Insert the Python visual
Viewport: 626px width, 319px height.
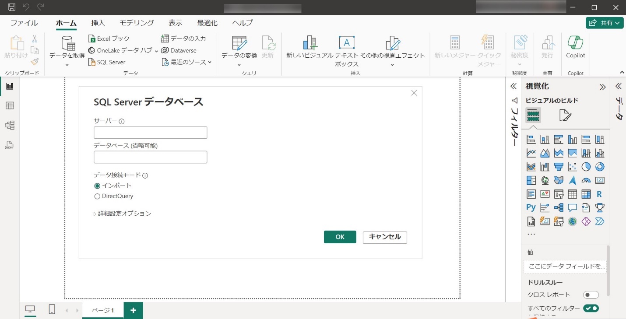[531, 207]
